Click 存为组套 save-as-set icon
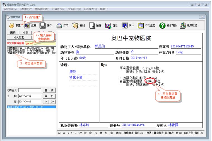The width and height of the screenshot is (212, 141). (x=141, y=25)
